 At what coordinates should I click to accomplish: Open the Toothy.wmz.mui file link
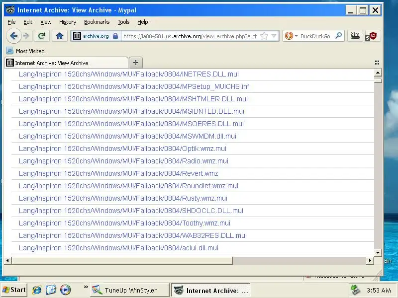click(x=125, y=223)
